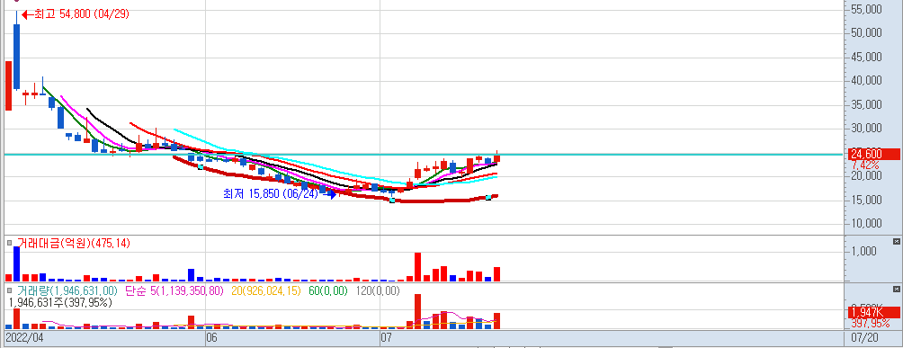This screenshot has height=348, width=903.
Task: Click the tallest red bar in 거래량 panel
Action: click(x=417, y=311)
